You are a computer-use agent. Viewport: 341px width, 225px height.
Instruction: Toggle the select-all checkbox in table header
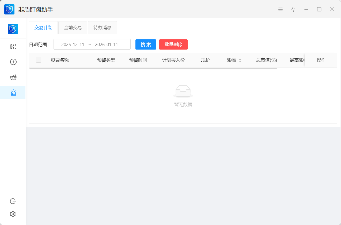pyautogui.click(x=39, y=60)
